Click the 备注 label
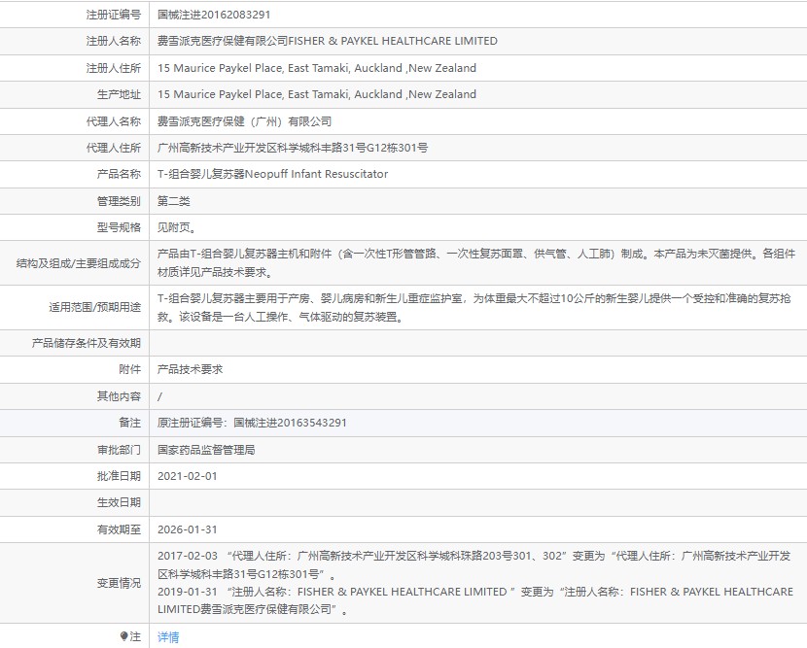Viewport: 807px width, 648px height. click(129, 423)
